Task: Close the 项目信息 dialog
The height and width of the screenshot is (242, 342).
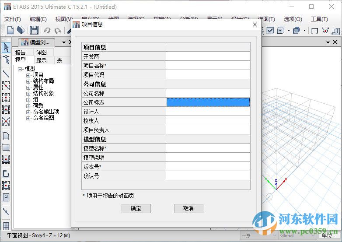Action: click(255, 25)
